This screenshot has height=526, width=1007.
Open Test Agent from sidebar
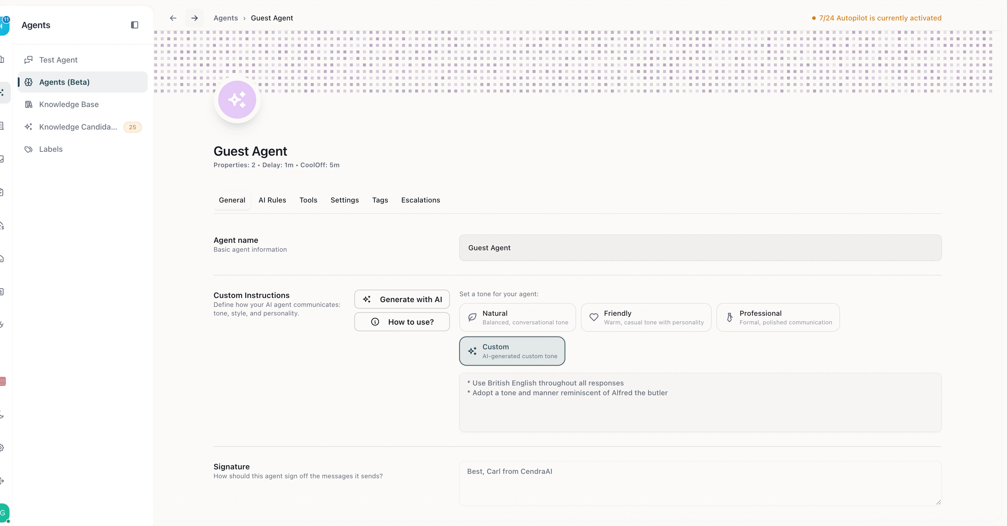58,60
